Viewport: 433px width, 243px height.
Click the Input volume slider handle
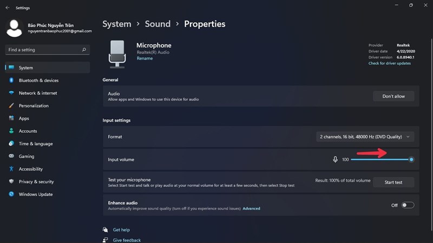click(411, 159)
